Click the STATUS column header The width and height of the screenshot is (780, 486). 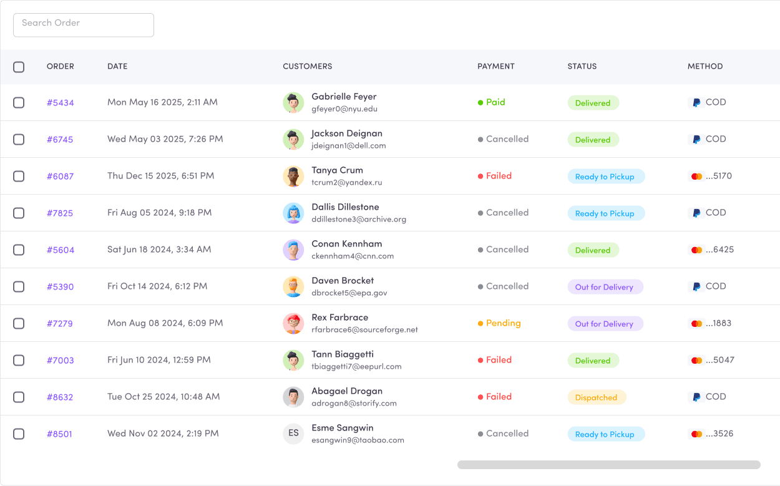tap(582, 67)
